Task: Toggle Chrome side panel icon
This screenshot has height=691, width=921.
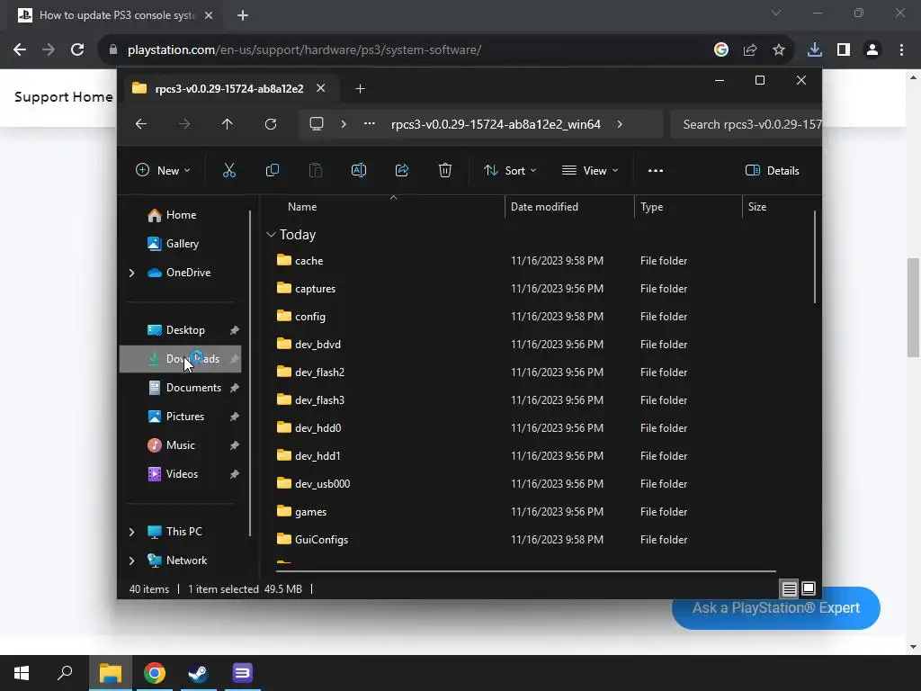Action: 844,50
